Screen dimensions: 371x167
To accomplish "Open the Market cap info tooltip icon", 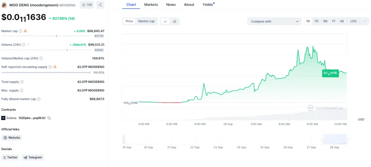I will click(21, 31).
